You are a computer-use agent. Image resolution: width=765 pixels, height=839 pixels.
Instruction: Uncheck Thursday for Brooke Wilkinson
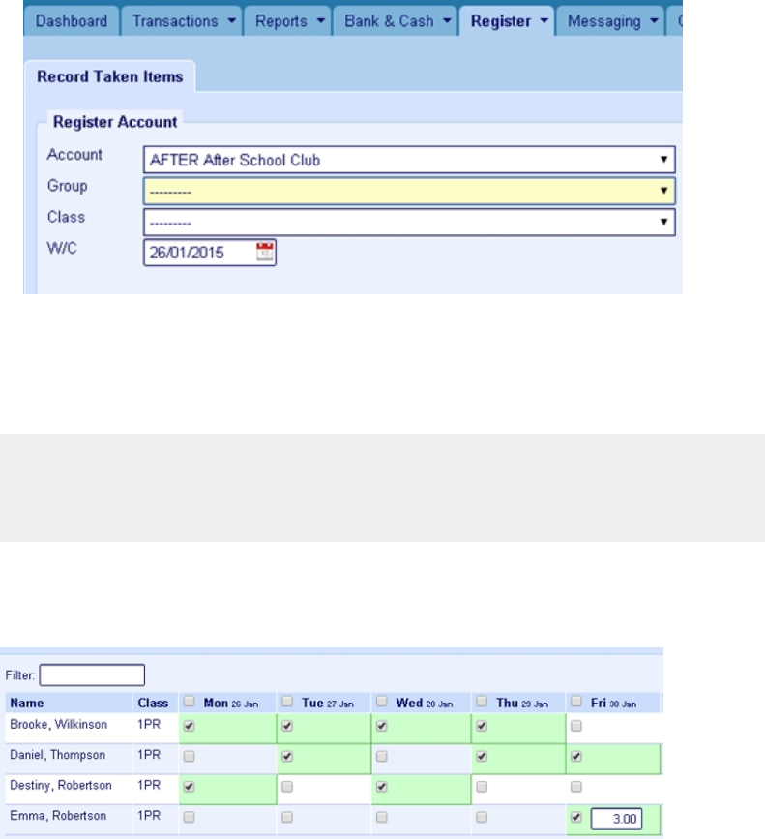click(x=482, y=726)
